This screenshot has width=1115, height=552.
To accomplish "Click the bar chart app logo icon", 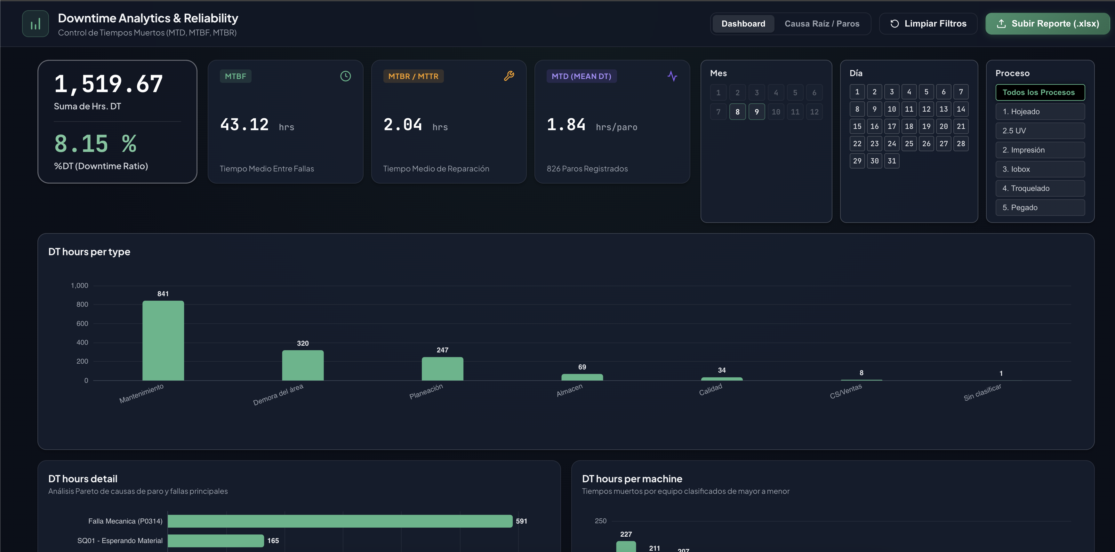I will (x=36, y=24).
